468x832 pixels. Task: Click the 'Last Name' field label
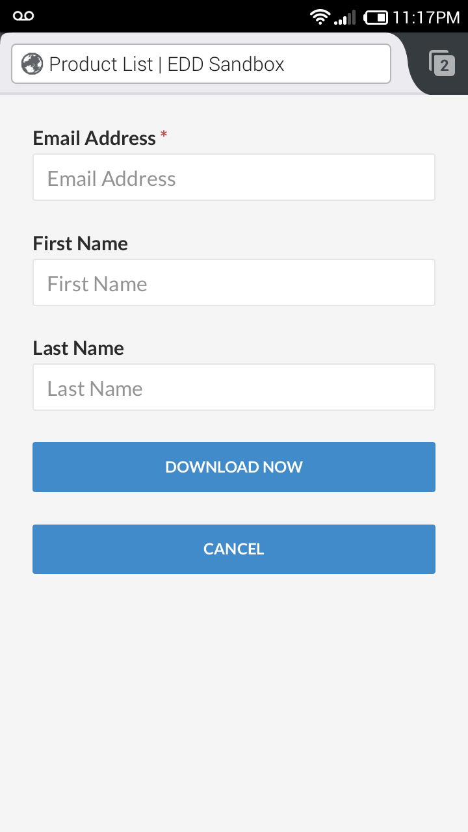click(78, 348)
